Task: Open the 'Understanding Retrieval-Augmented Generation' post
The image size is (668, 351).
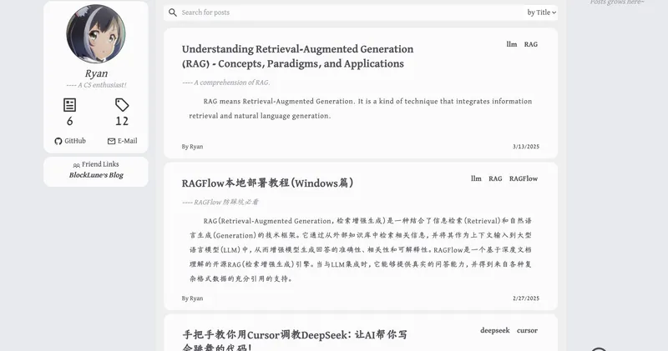Action: click(x=297, y=57)
